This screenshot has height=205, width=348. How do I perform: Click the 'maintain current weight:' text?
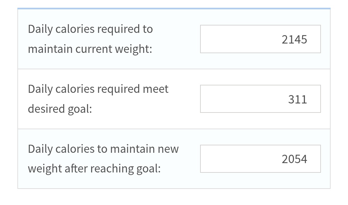[90, 49]
